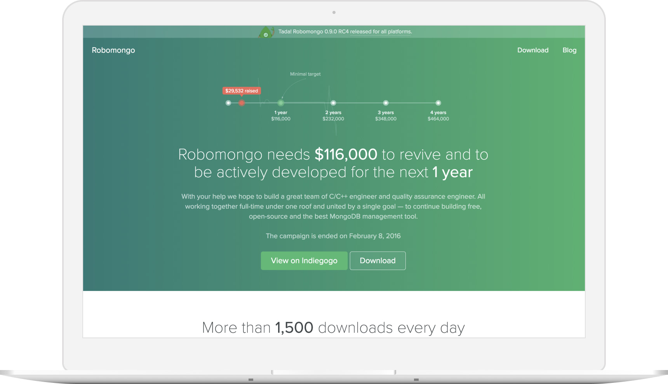Select the red current-progress dot on the timeline
Image resolution: width=668 pixels, height=384 pixels.
(242, 103)
